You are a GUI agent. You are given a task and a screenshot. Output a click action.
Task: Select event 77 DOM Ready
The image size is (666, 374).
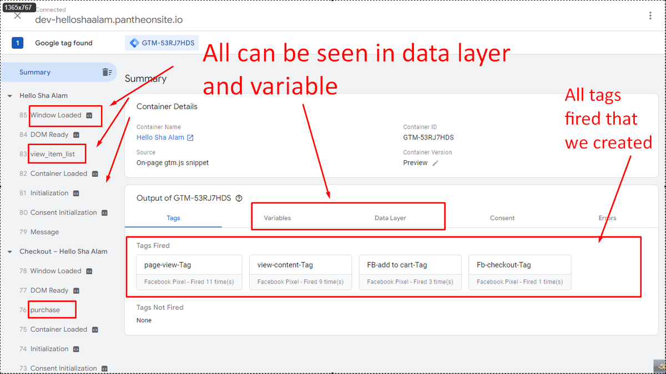[49, 290]
